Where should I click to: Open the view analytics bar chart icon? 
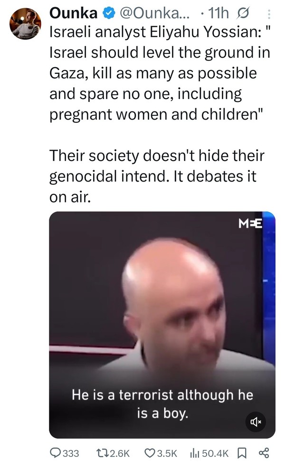pos(195,453)
